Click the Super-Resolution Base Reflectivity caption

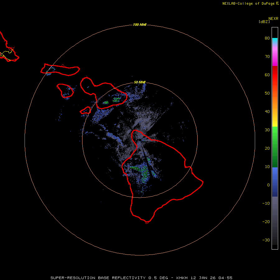click(141, 278)
